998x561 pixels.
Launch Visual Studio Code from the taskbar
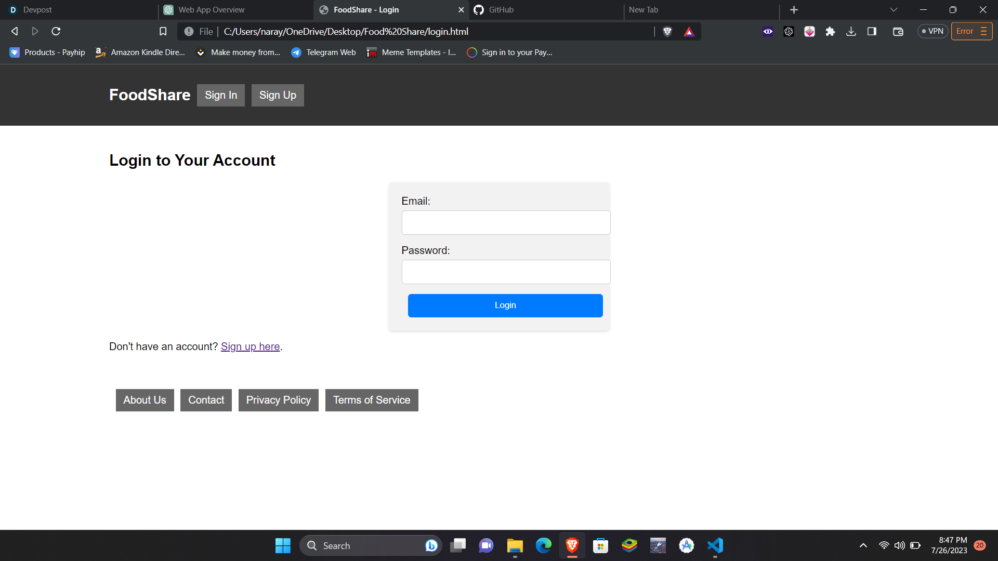click(715, 545)
